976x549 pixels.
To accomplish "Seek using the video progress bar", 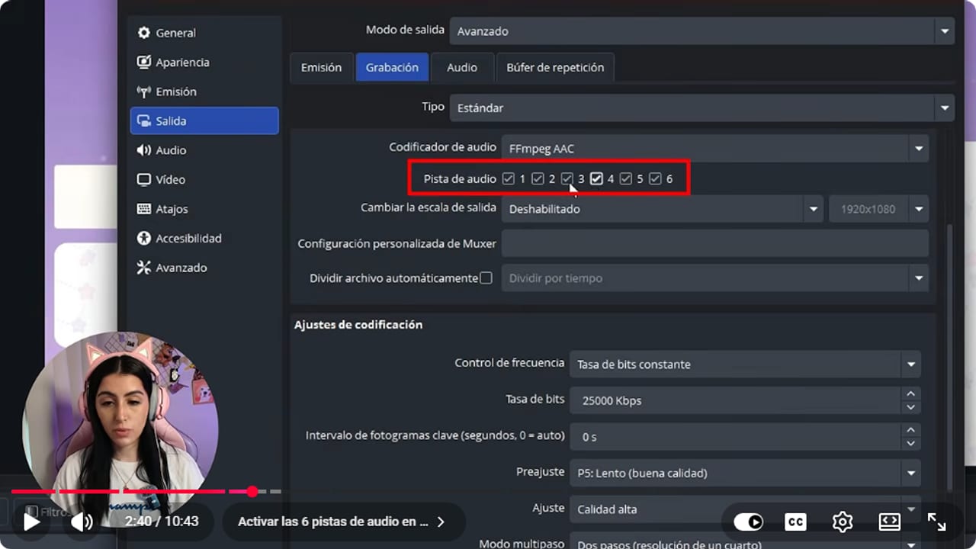I will coord(146,492).
